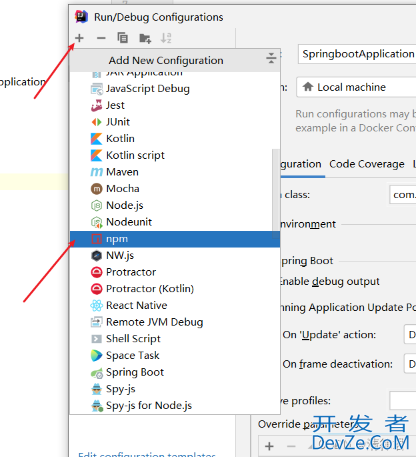Select the Jest configuration icon

[x=97, y=105]
